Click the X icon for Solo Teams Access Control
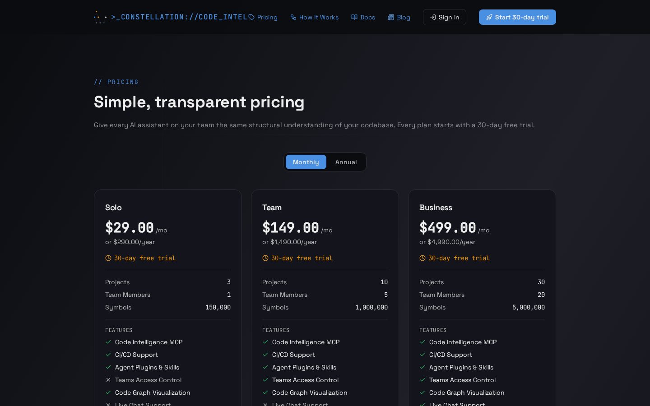The height and width of the screenshot is (406, 650). (108, 380)
